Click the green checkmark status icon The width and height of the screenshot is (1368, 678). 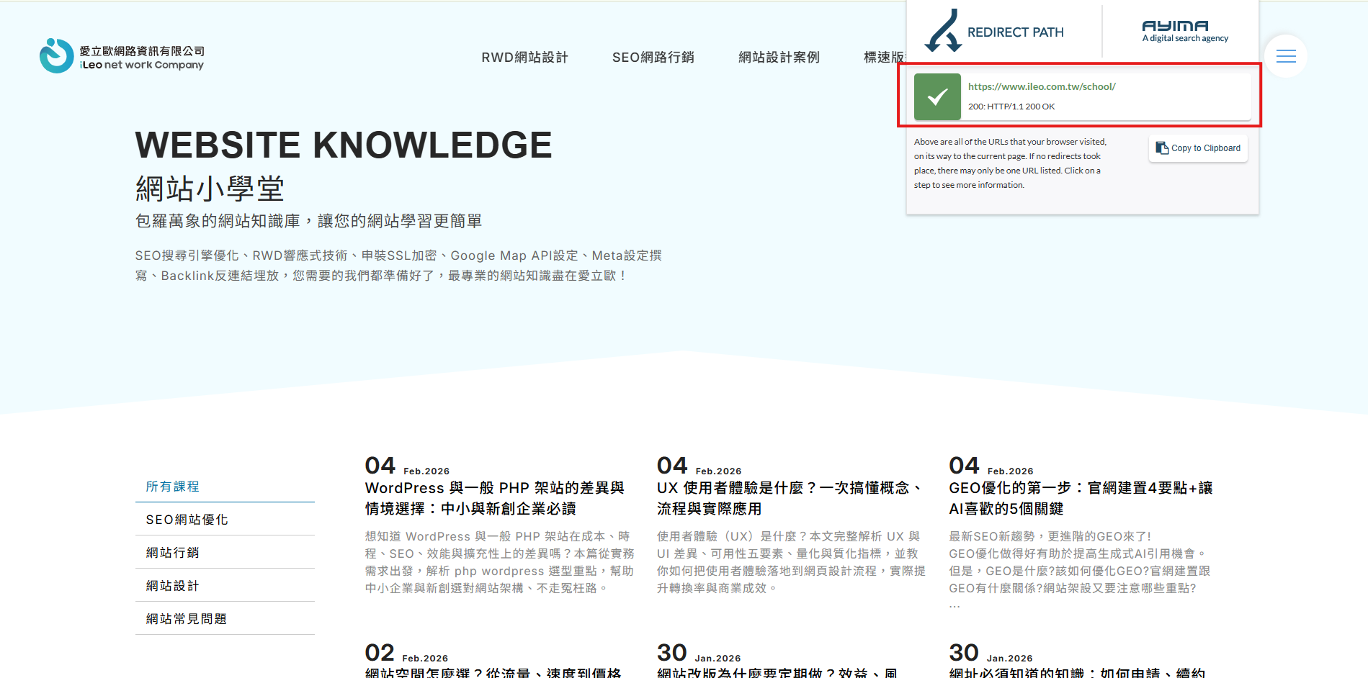936,96
